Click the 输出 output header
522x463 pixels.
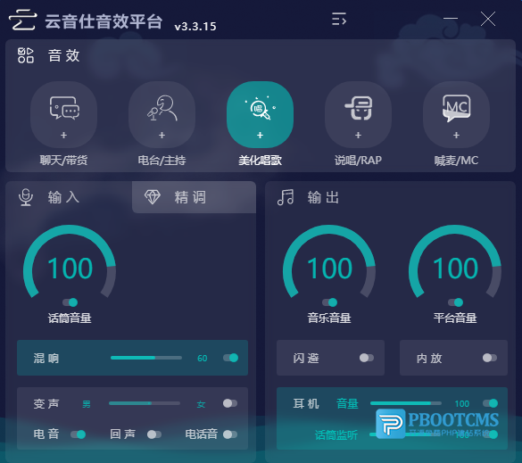pyautogui.click(x=323, y=197)
